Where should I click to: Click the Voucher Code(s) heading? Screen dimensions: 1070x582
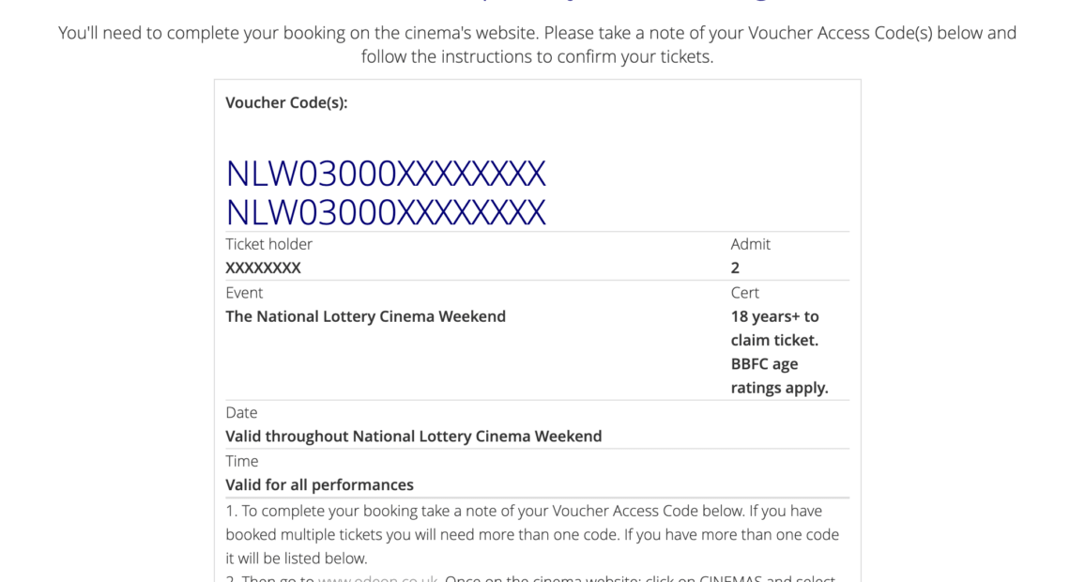click(x=286, y=102)
